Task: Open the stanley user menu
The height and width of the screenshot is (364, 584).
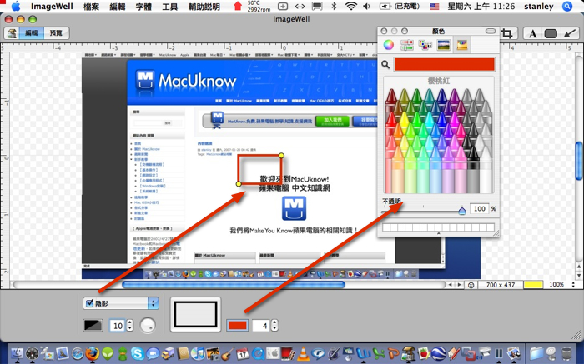Action: pyautogui.click(x=539, y=7)
